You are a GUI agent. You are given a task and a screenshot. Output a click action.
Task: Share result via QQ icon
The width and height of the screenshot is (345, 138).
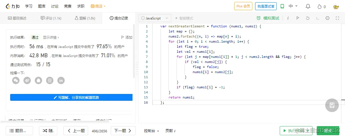point(38,80)
